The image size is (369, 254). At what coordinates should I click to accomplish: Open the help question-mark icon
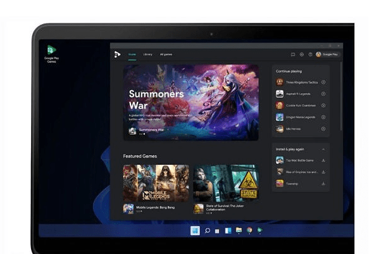click(x=310, y=54)
